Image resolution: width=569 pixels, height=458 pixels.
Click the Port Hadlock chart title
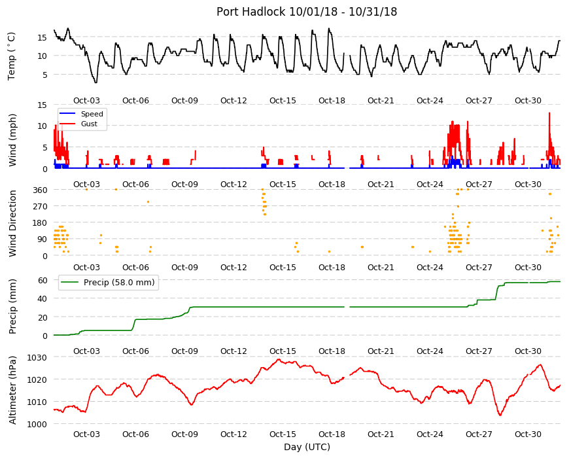pyautogui.click(x=307, y=12)
